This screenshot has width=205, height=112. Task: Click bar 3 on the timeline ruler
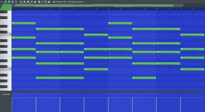[x=36, y=9]
